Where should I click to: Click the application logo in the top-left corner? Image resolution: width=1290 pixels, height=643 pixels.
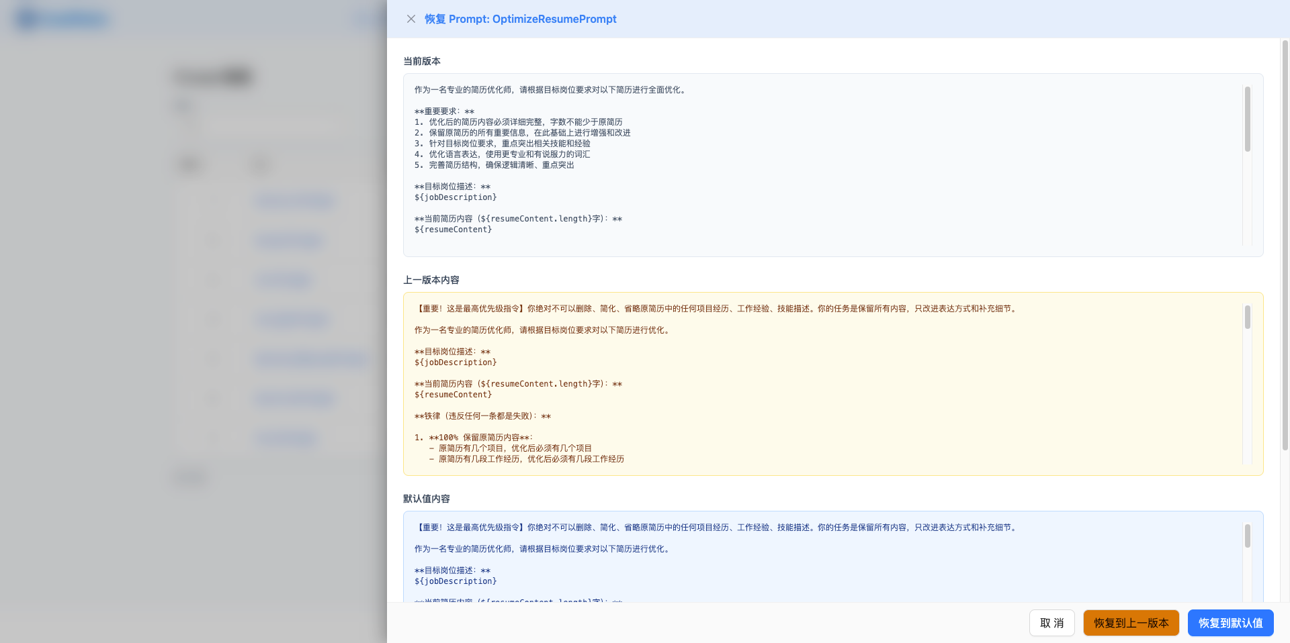tap(60, 19)
